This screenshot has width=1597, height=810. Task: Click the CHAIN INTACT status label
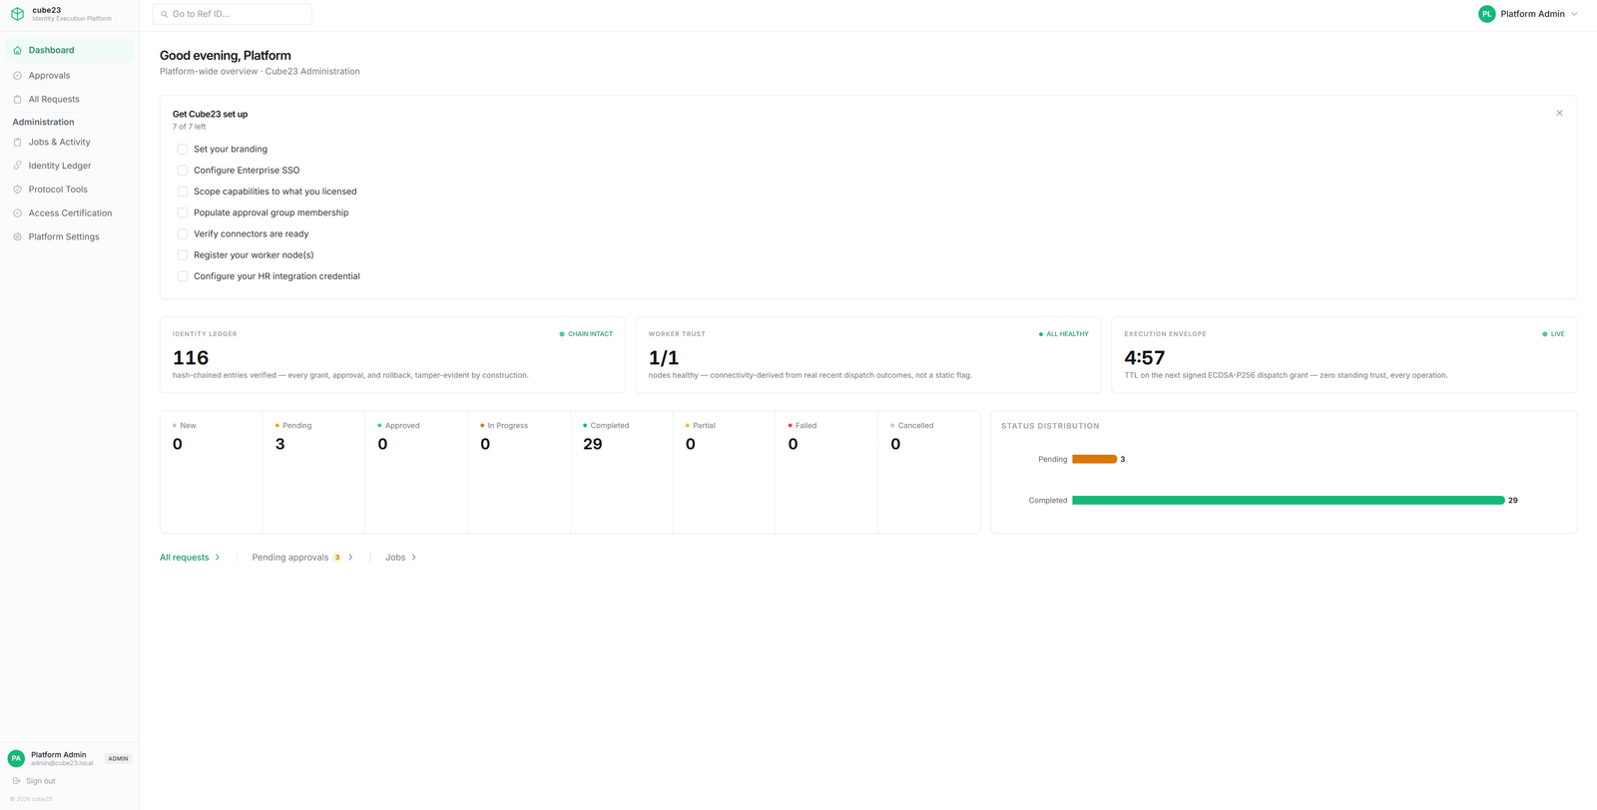(x=586, y=334)
